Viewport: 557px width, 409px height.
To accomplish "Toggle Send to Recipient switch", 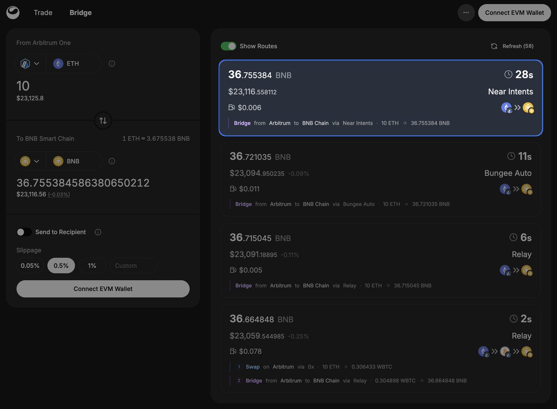I will pos(24,232).
